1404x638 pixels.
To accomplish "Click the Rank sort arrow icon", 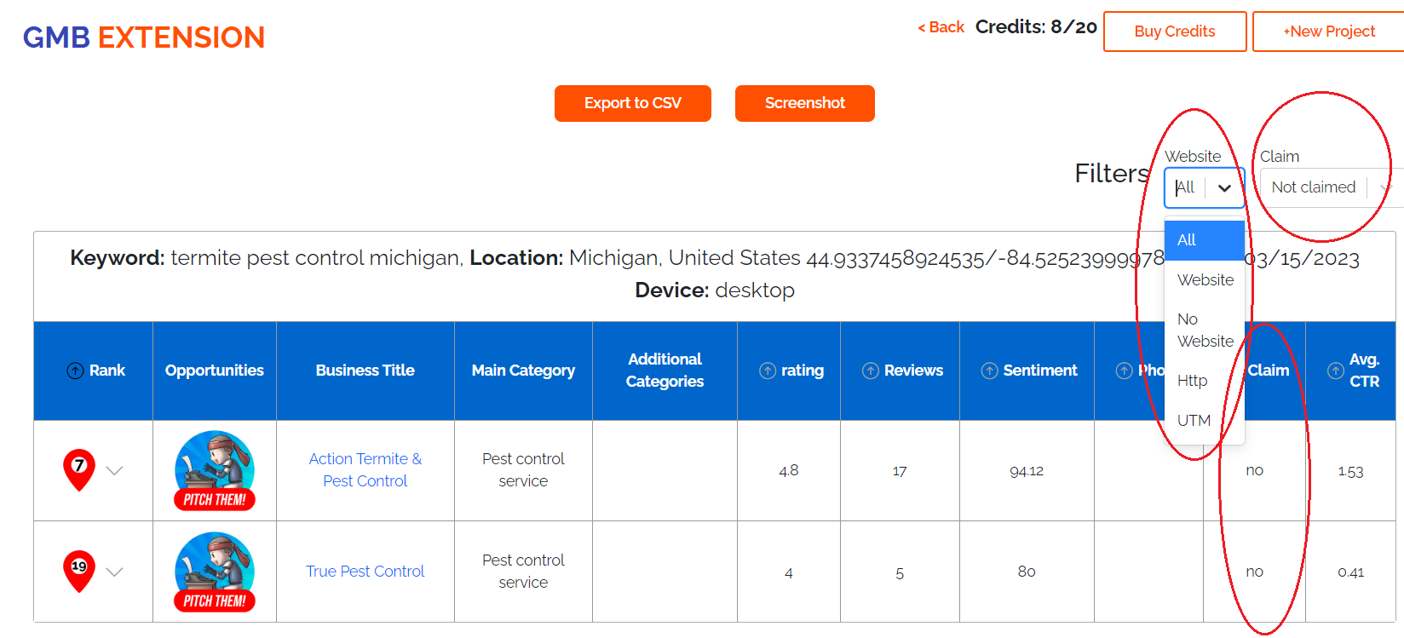I will [x=75, y=371].
